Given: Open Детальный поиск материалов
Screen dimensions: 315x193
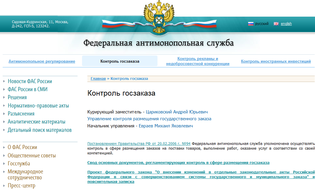Looking at the screenshot, I should point(40,130).
